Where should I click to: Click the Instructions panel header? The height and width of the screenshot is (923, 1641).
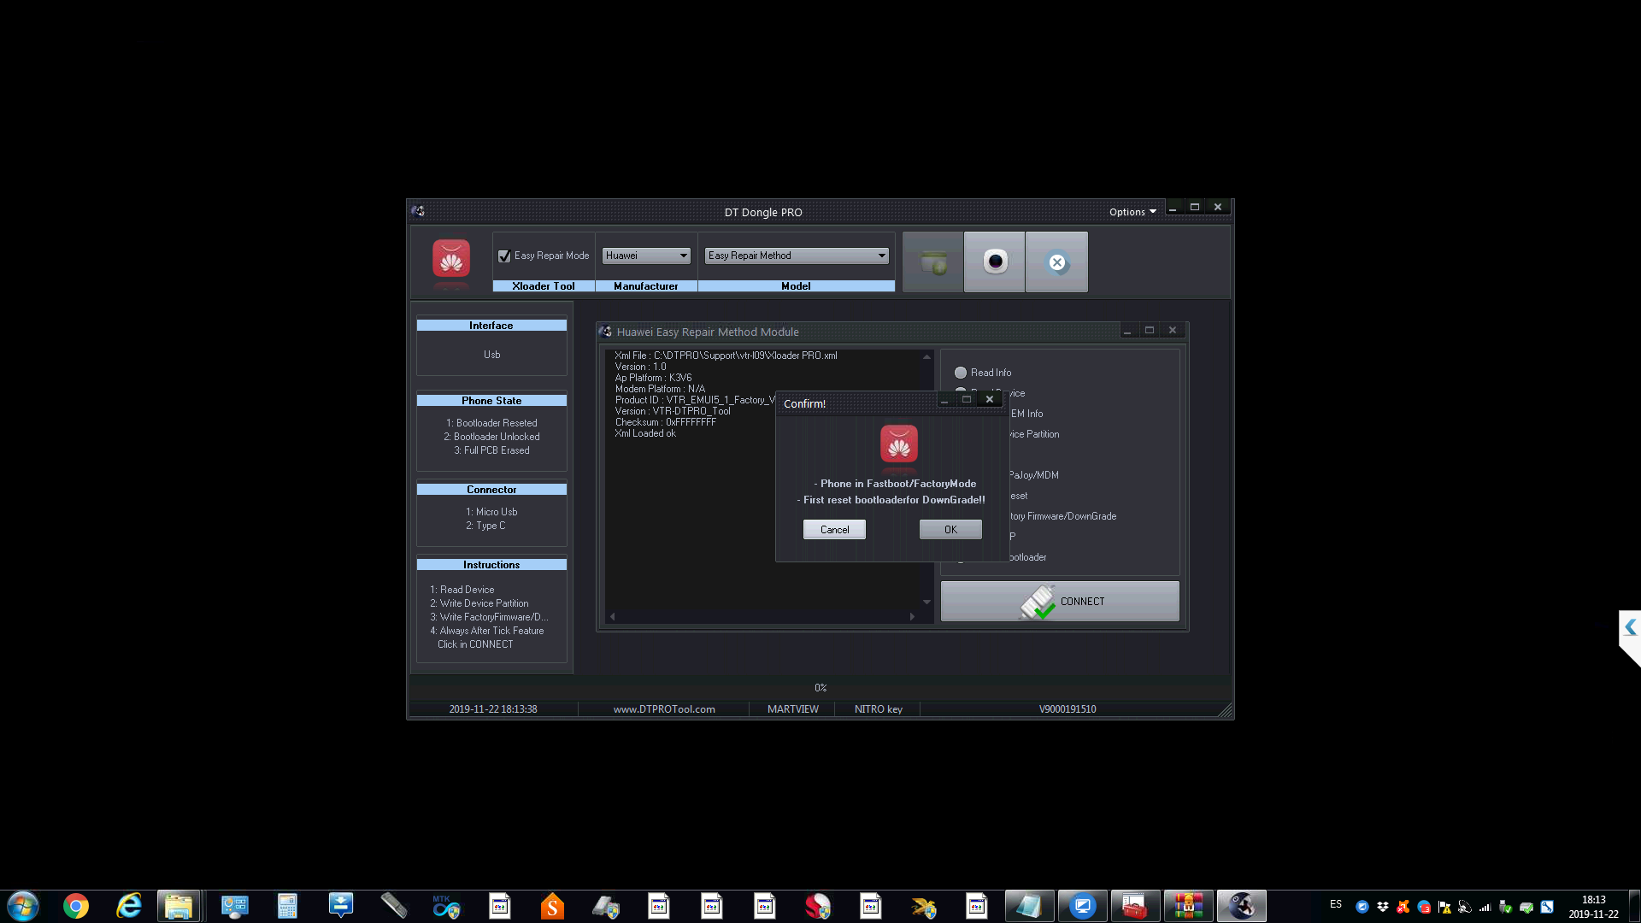click(491, 565)
